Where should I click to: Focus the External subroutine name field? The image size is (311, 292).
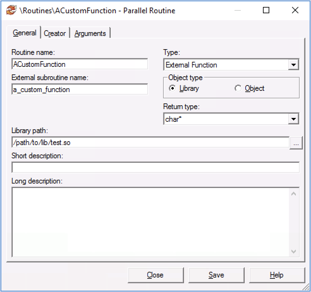pos(79,89)
